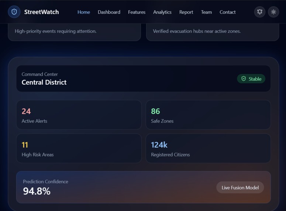
Task: Click the Command Center label
Action: coord(39,74)
